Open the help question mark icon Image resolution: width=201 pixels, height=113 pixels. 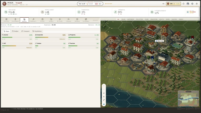[x=183, y=4]
